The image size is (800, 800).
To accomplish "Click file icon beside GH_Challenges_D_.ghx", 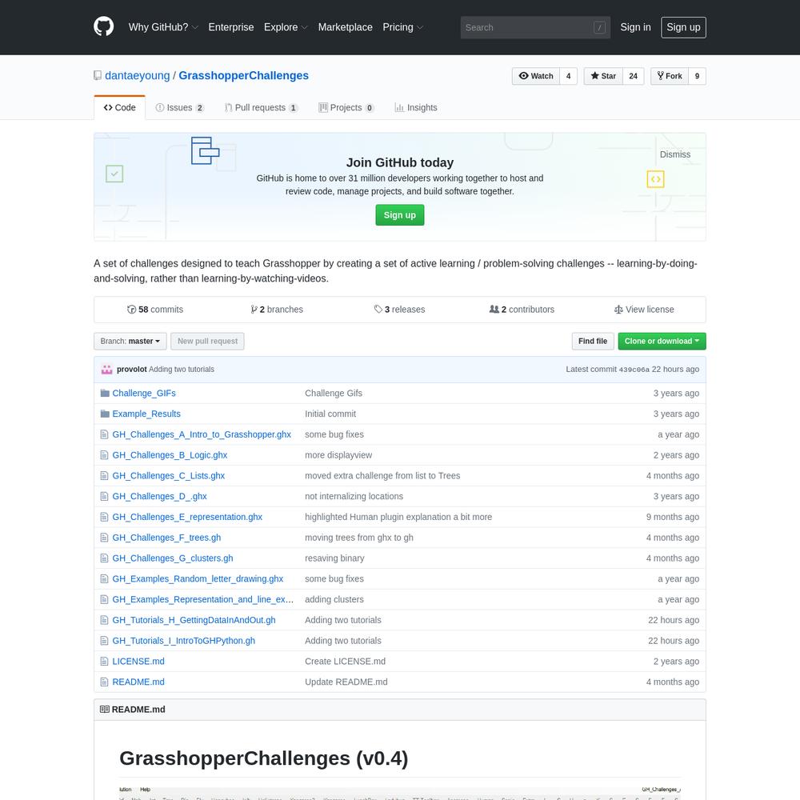I will pyautogui.click(x=104, y=497).
